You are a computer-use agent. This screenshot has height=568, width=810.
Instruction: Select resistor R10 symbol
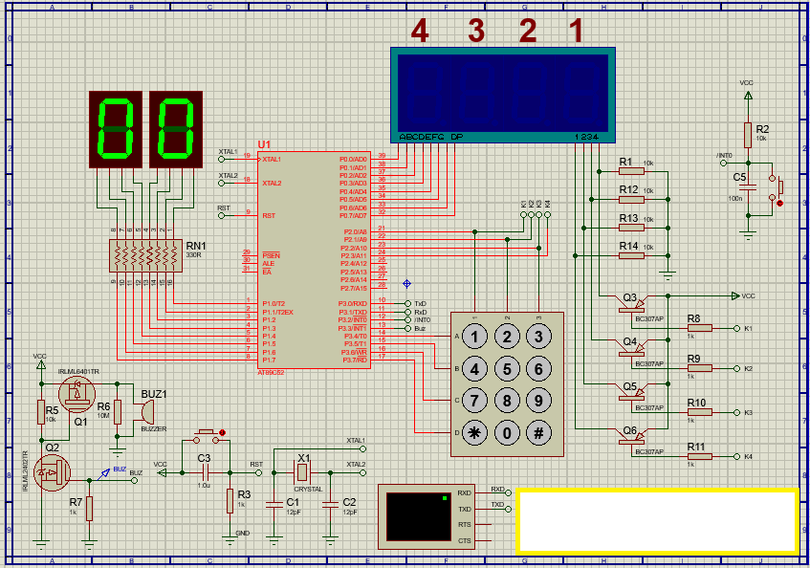[699, 412]
